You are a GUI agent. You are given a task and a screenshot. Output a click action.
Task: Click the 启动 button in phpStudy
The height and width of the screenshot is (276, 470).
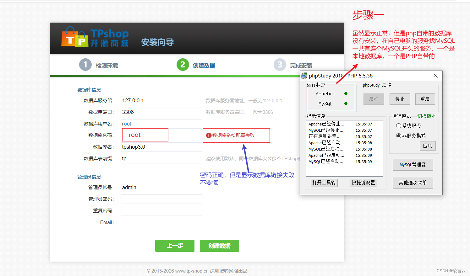[374, 99]
